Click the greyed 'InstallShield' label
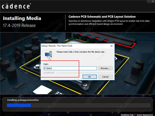Viewport: 155px width, 116px height. tap(49, 73)
